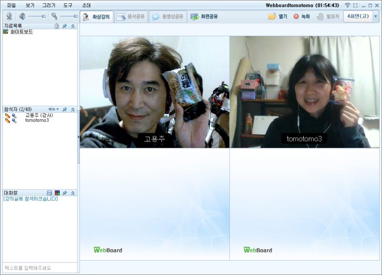Collapse the 자료목록 panel

73,26
